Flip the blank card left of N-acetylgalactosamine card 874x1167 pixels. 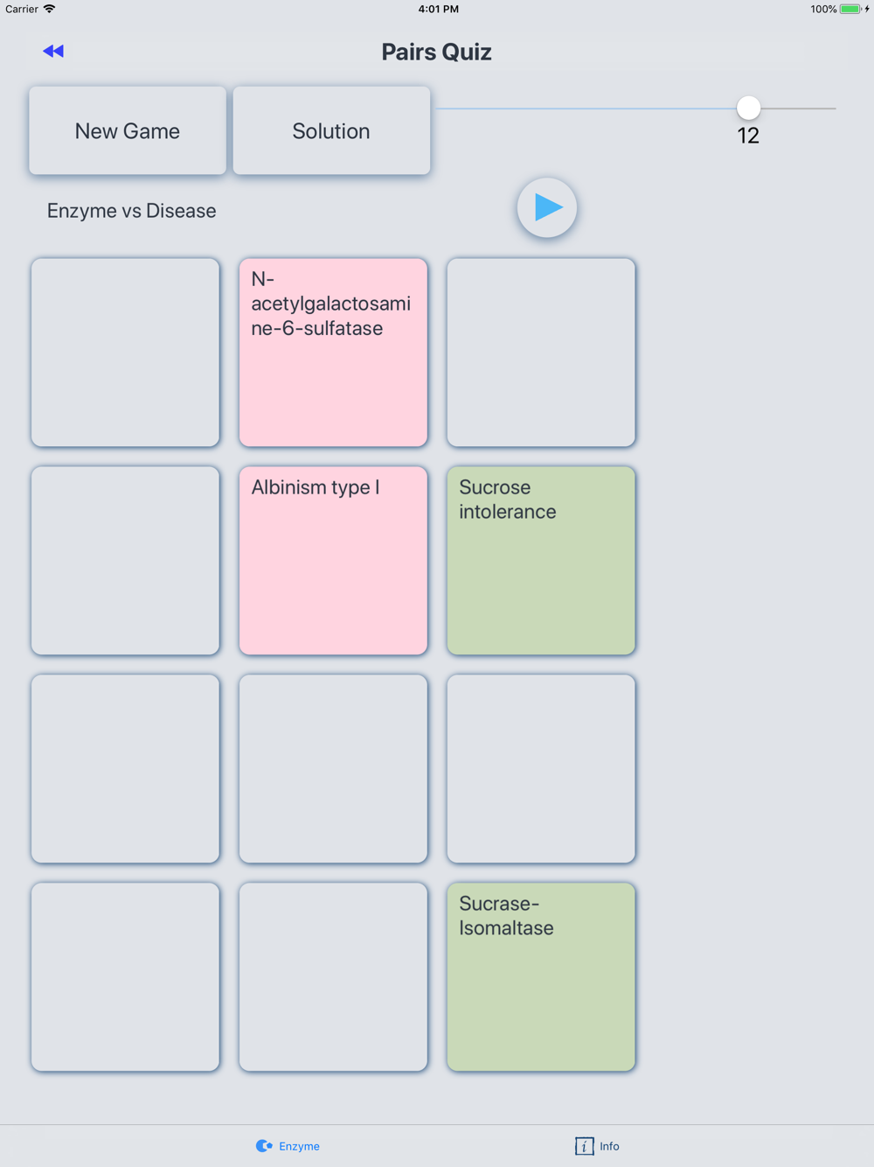coord(125,353)
